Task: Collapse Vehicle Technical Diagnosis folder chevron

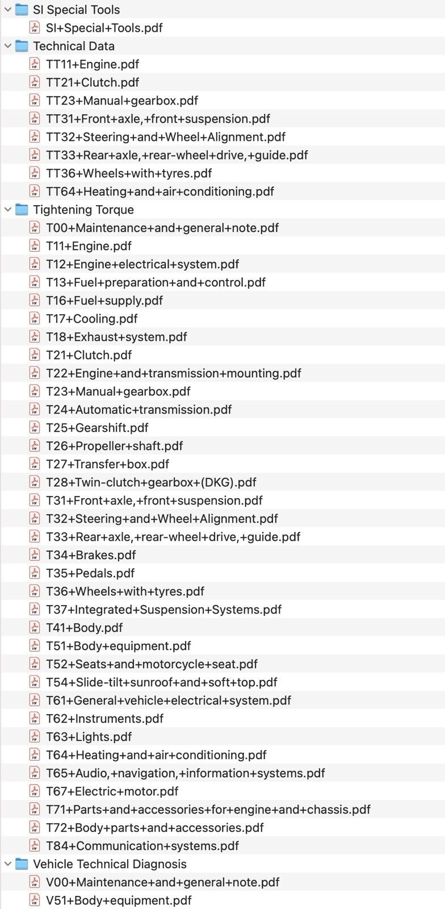Action: tap(8, 864)
